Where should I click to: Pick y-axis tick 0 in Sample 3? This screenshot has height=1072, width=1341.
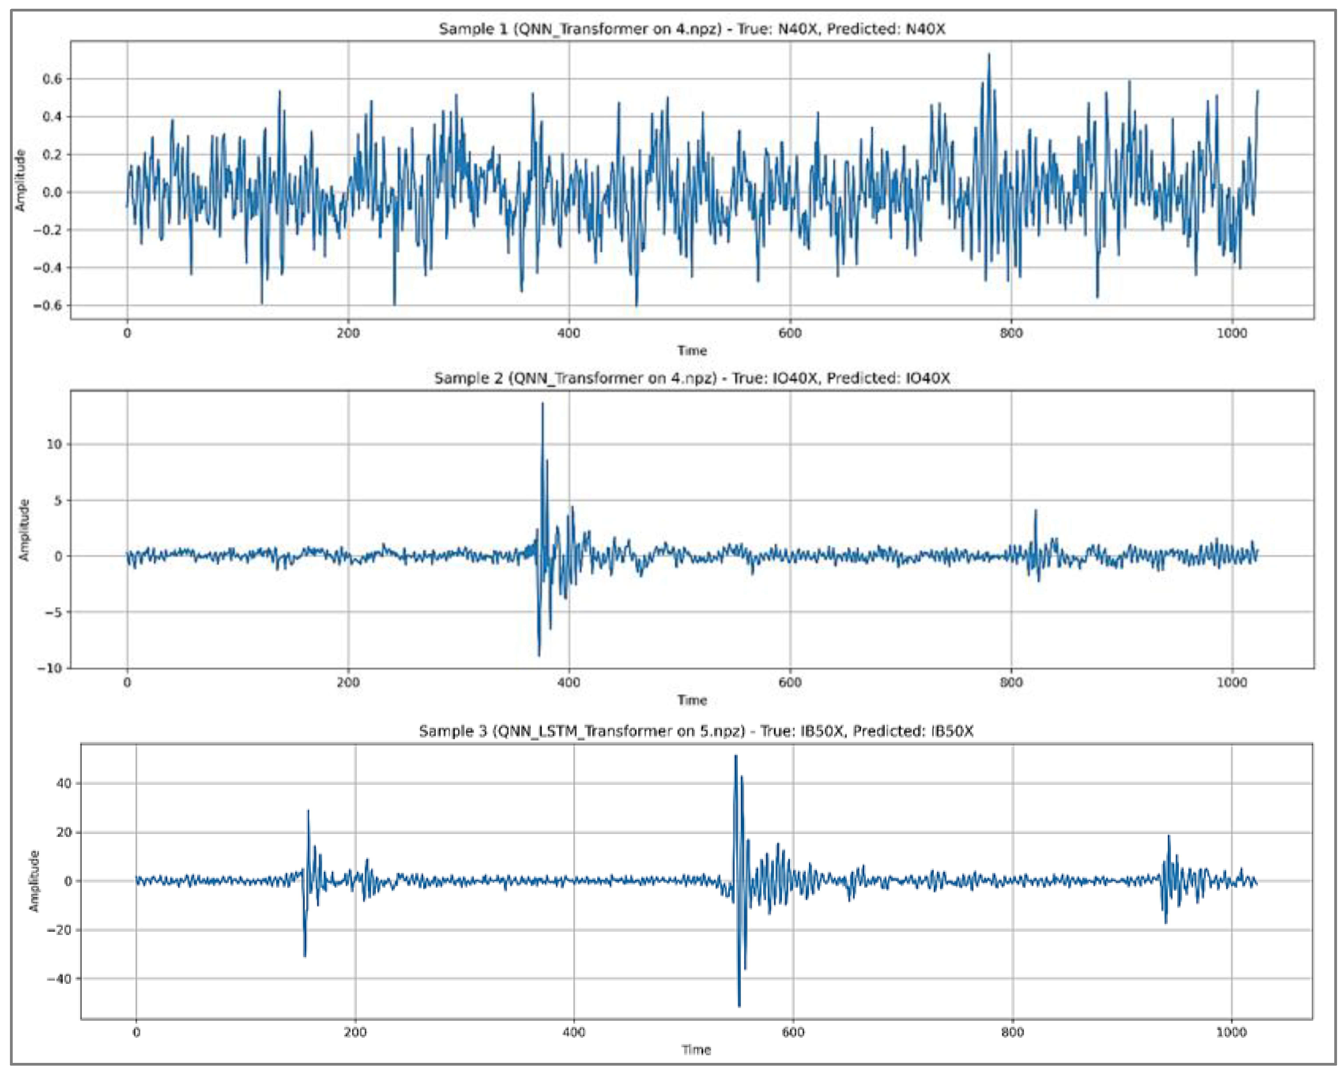pyautogui.click(x=68, y=881)
